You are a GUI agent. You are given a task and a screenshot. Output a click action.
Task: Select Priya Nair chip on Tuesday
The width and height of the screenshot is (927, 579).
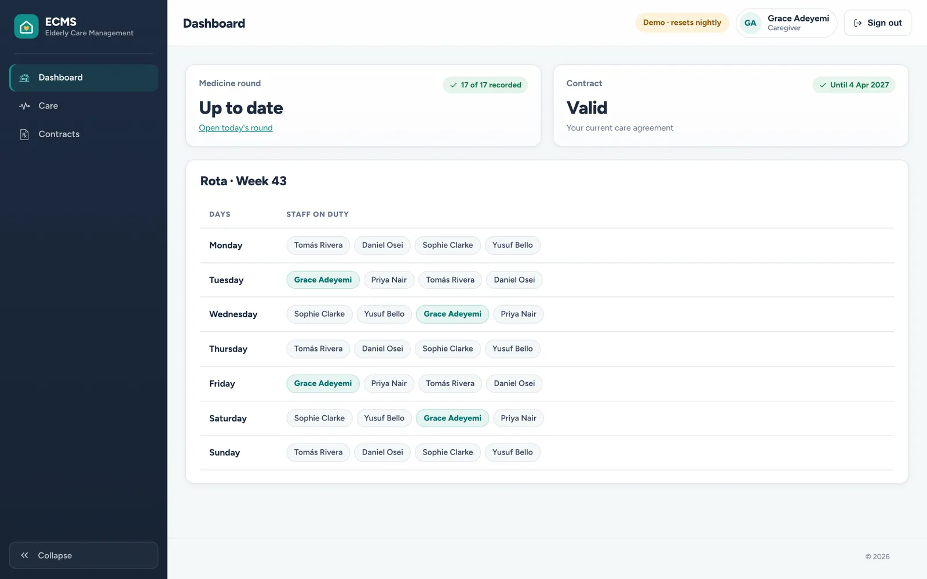tap(389, 280)
